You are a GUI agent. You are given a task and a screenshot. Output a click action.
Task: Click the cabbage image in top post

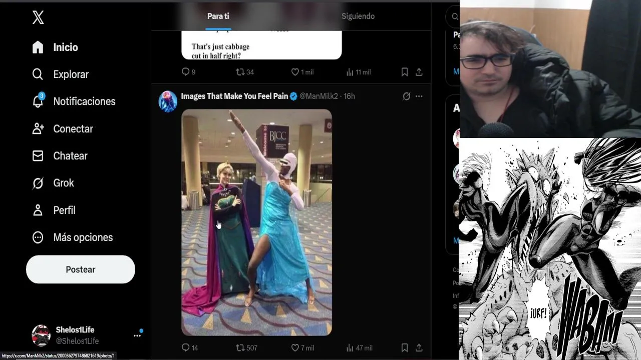coord(261,45)
